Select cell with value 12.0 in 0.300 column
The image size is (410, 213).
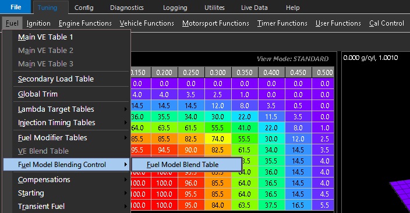tap(218, 105)
